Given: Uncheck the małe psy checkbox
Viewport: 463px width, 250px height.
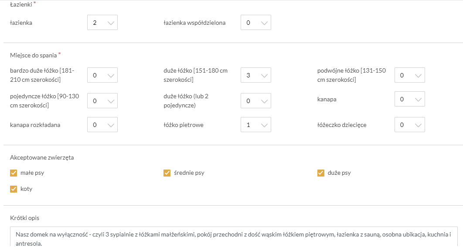Looking at the screenshot, I should [x=14, y=173].
